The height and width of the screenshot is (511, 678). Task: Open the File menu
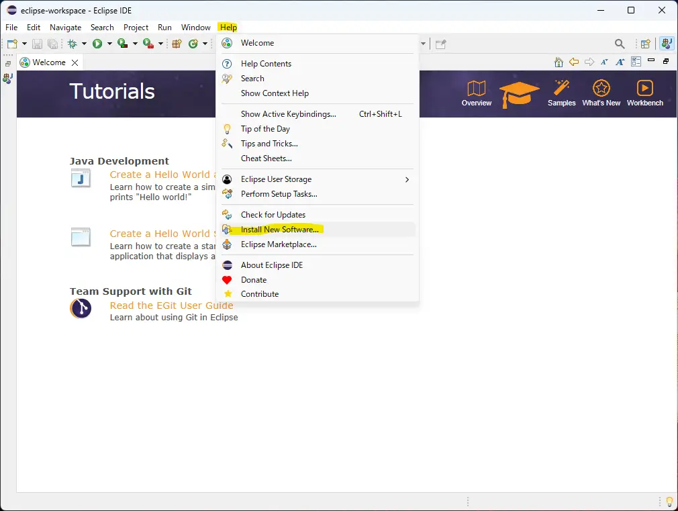point(11,28)
